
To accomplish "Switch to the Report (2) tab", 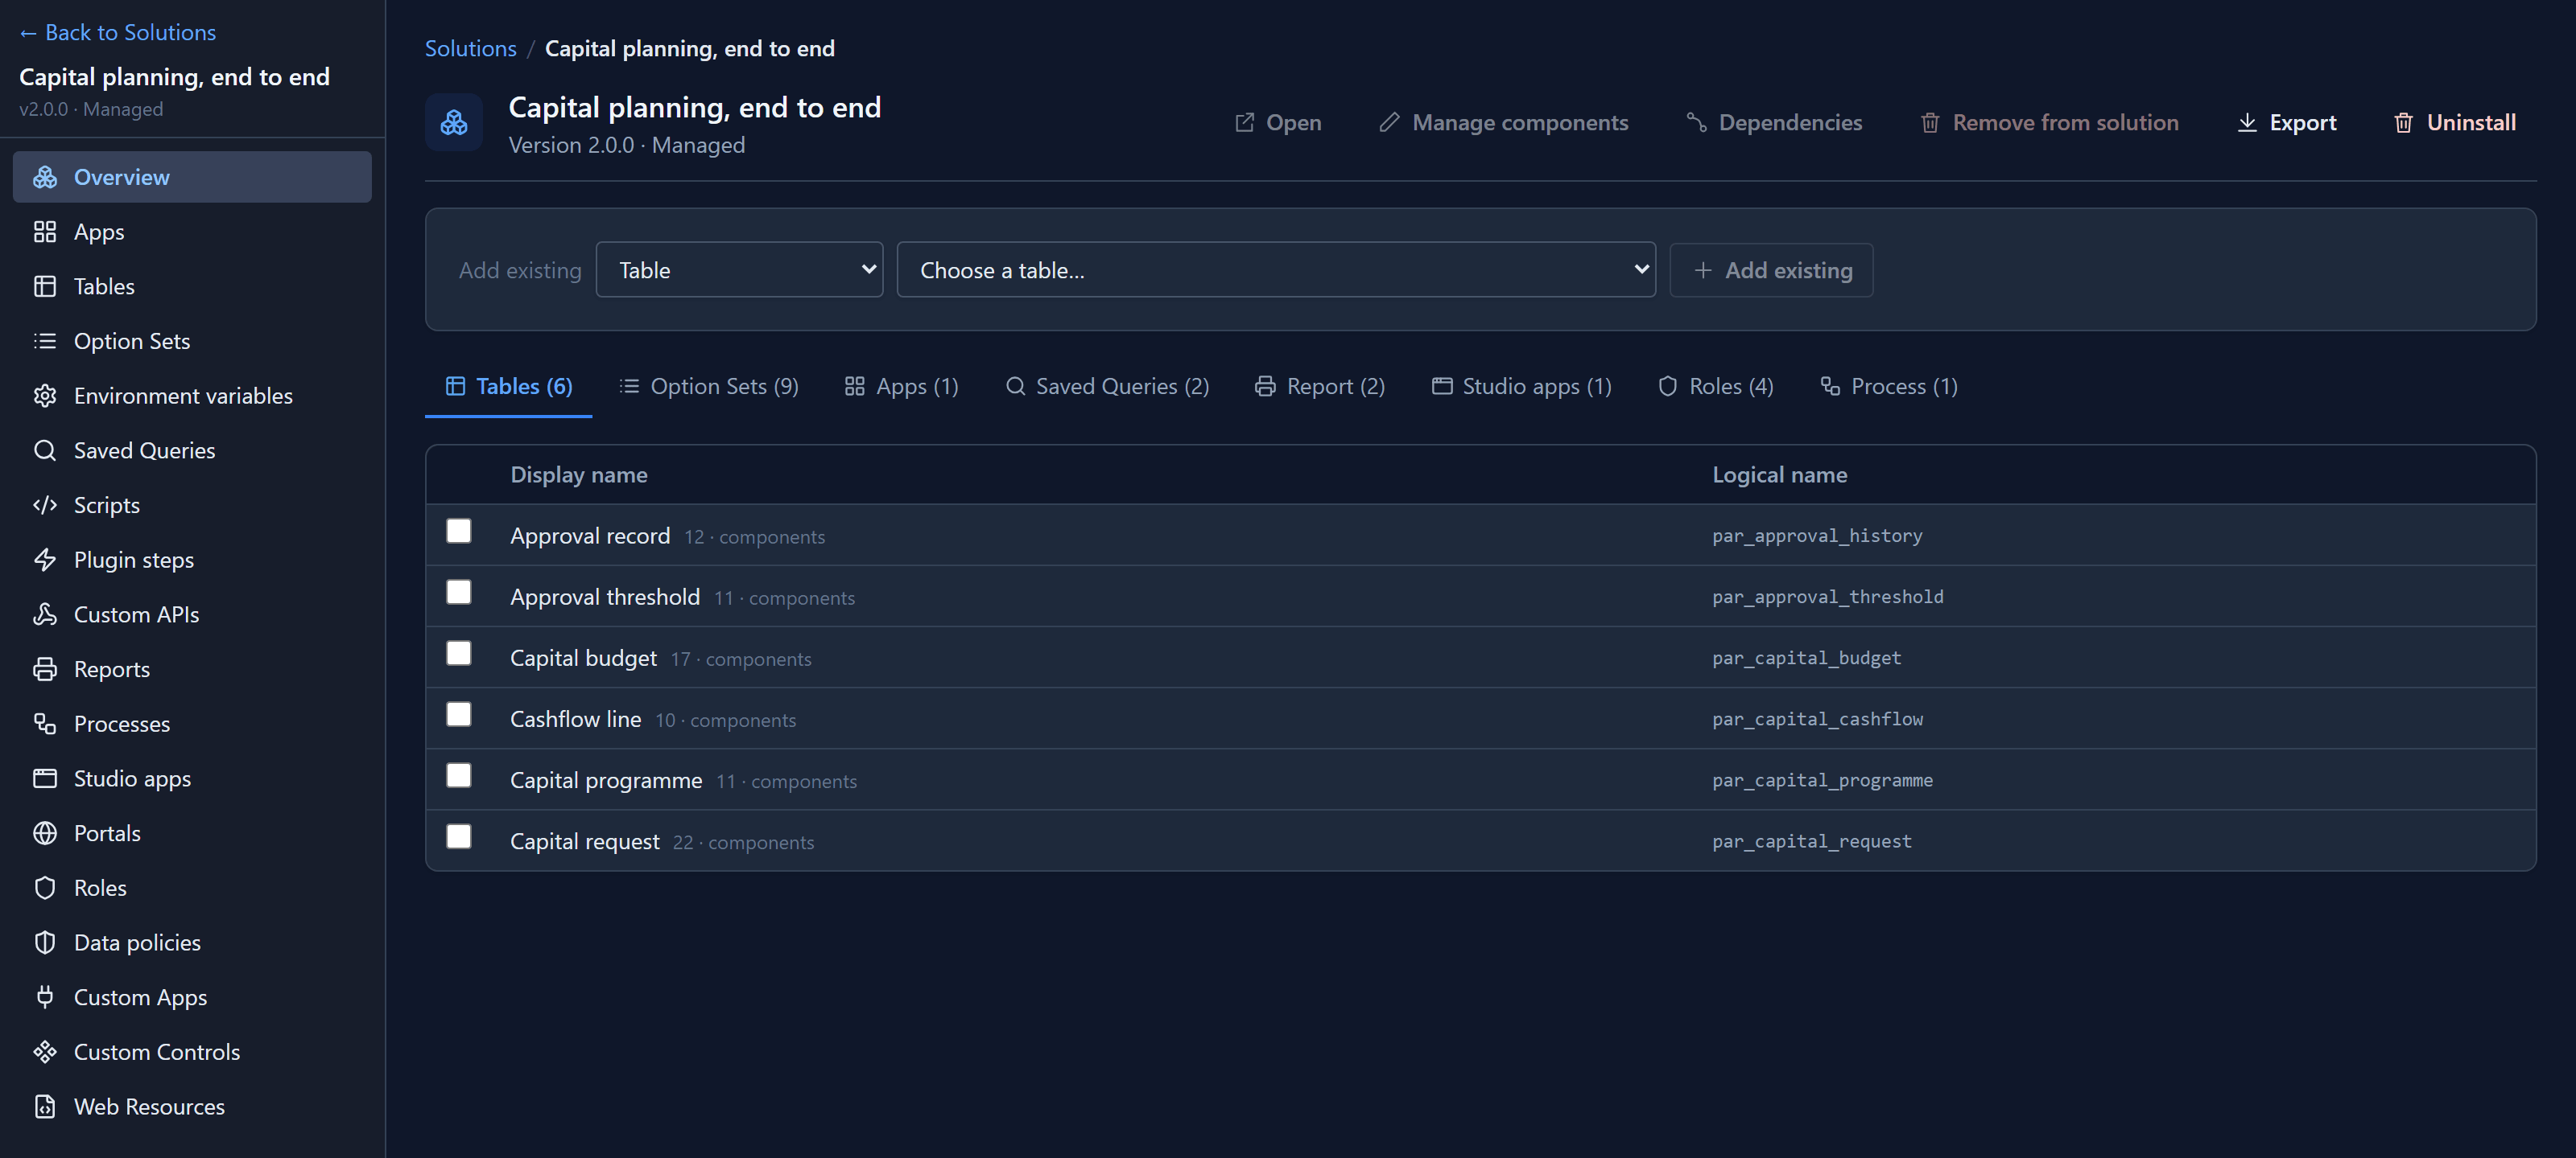I will (1320, 387).
